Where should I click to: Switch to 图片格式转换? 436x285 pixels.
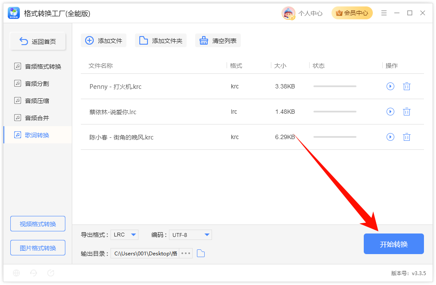click(38, 248)
